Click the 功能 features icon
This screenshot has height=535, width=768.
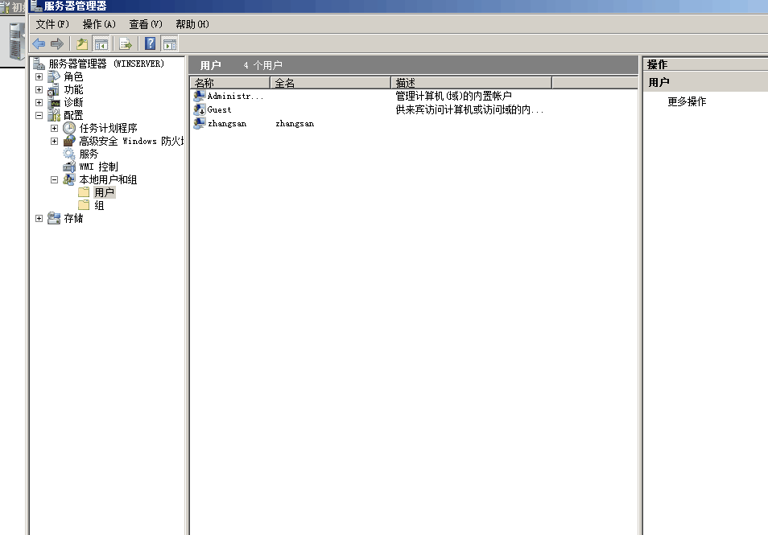[x=54, y=89]
